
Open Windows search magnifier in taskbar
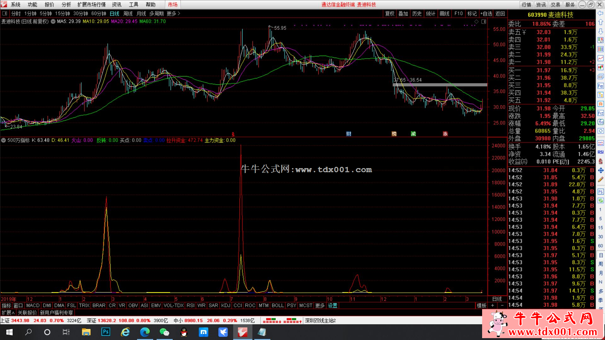click(28, 332)
